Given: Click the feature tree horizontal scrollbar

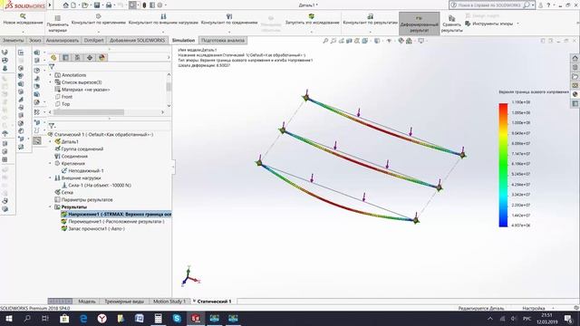Looking at the screenshot, I should pos(89,112).
